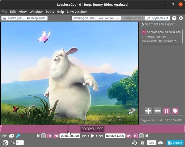
Task: Open the Edit menu
Action: point(13,12)
